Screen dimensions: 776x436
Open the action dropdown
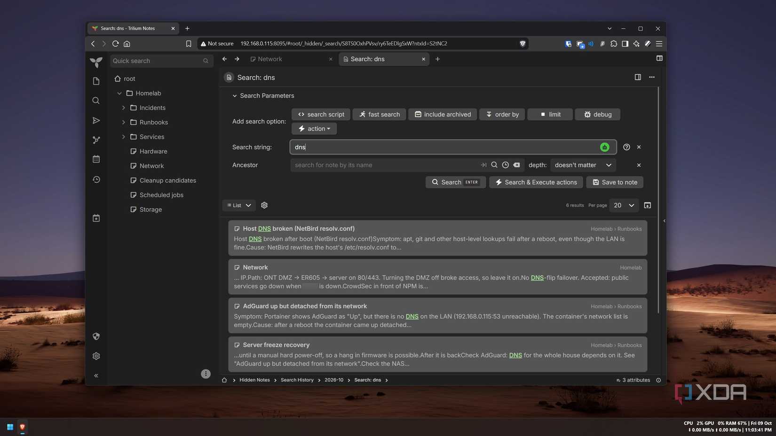(x=314, y=129)
